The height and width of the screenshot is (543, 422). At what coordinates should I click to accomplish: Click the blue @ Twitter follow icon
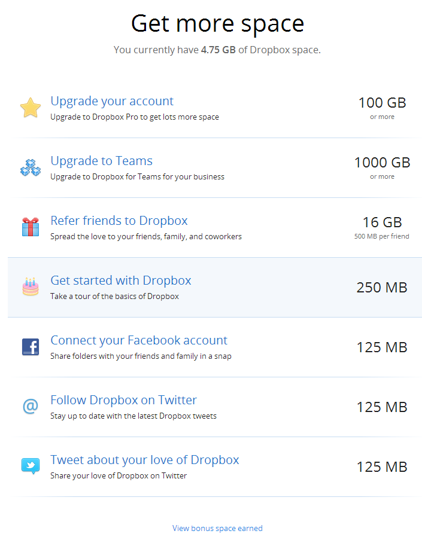pos(31,406)
